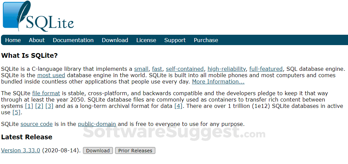The image size is (348, 164).
Task: Open the 'file format' link
Action: point(46,94)
